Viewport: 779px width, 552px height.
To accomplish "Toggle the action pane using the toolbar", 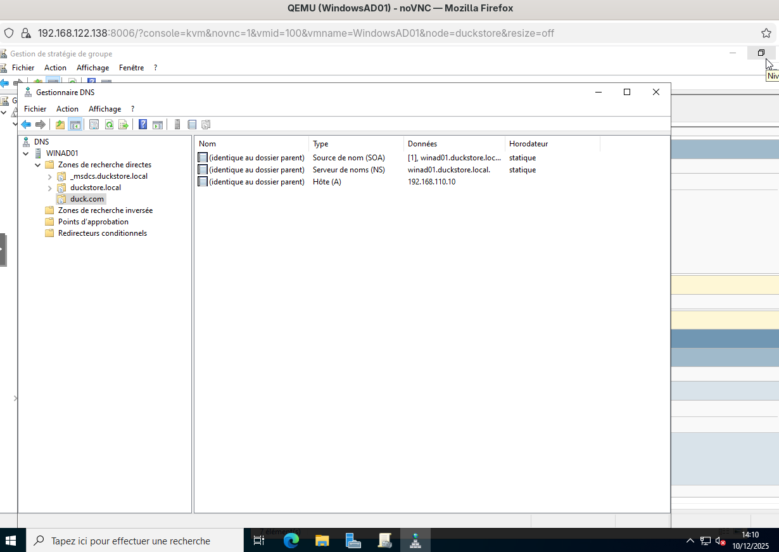I will [158, 124].
